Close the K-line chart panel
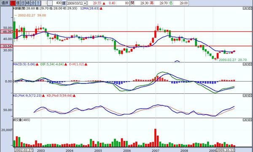Image resolution: width=253 pixels, height=152 pixels. click(250, 8)
